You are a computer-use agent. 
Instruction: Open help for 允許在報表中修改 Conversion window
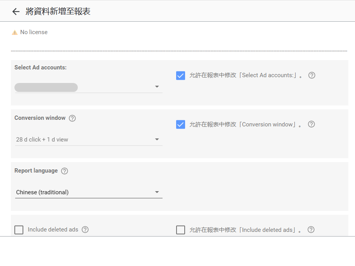coord(311,124)
